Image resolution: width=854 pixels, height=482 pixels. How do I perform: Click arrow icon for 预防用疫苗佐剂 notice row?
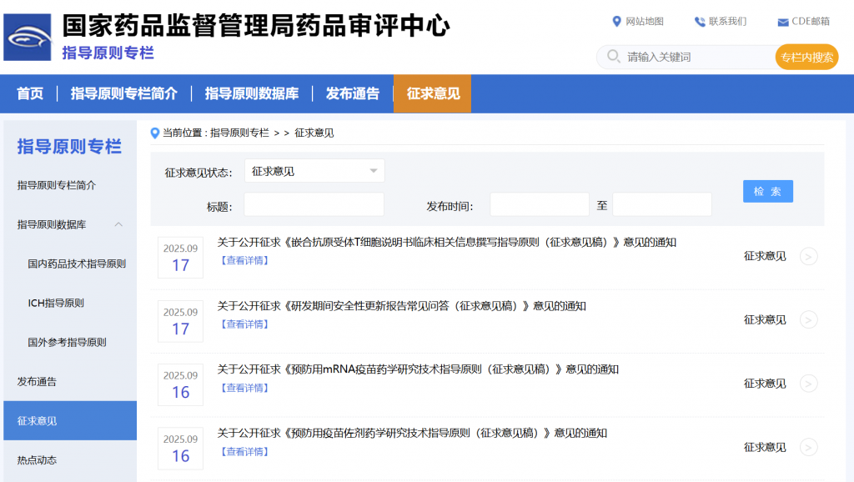pos(808,447)
